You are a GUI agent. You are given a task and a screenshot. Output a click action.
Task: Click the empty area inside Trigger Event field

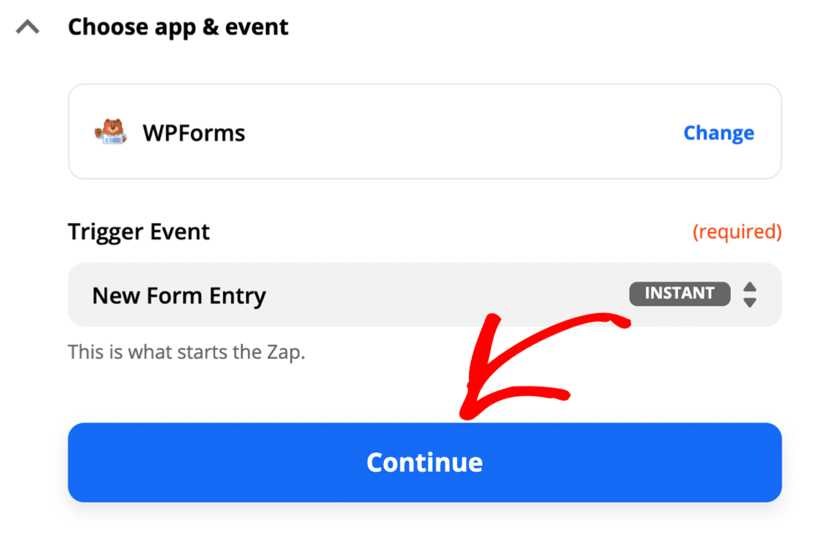click(x=444, y=295)
